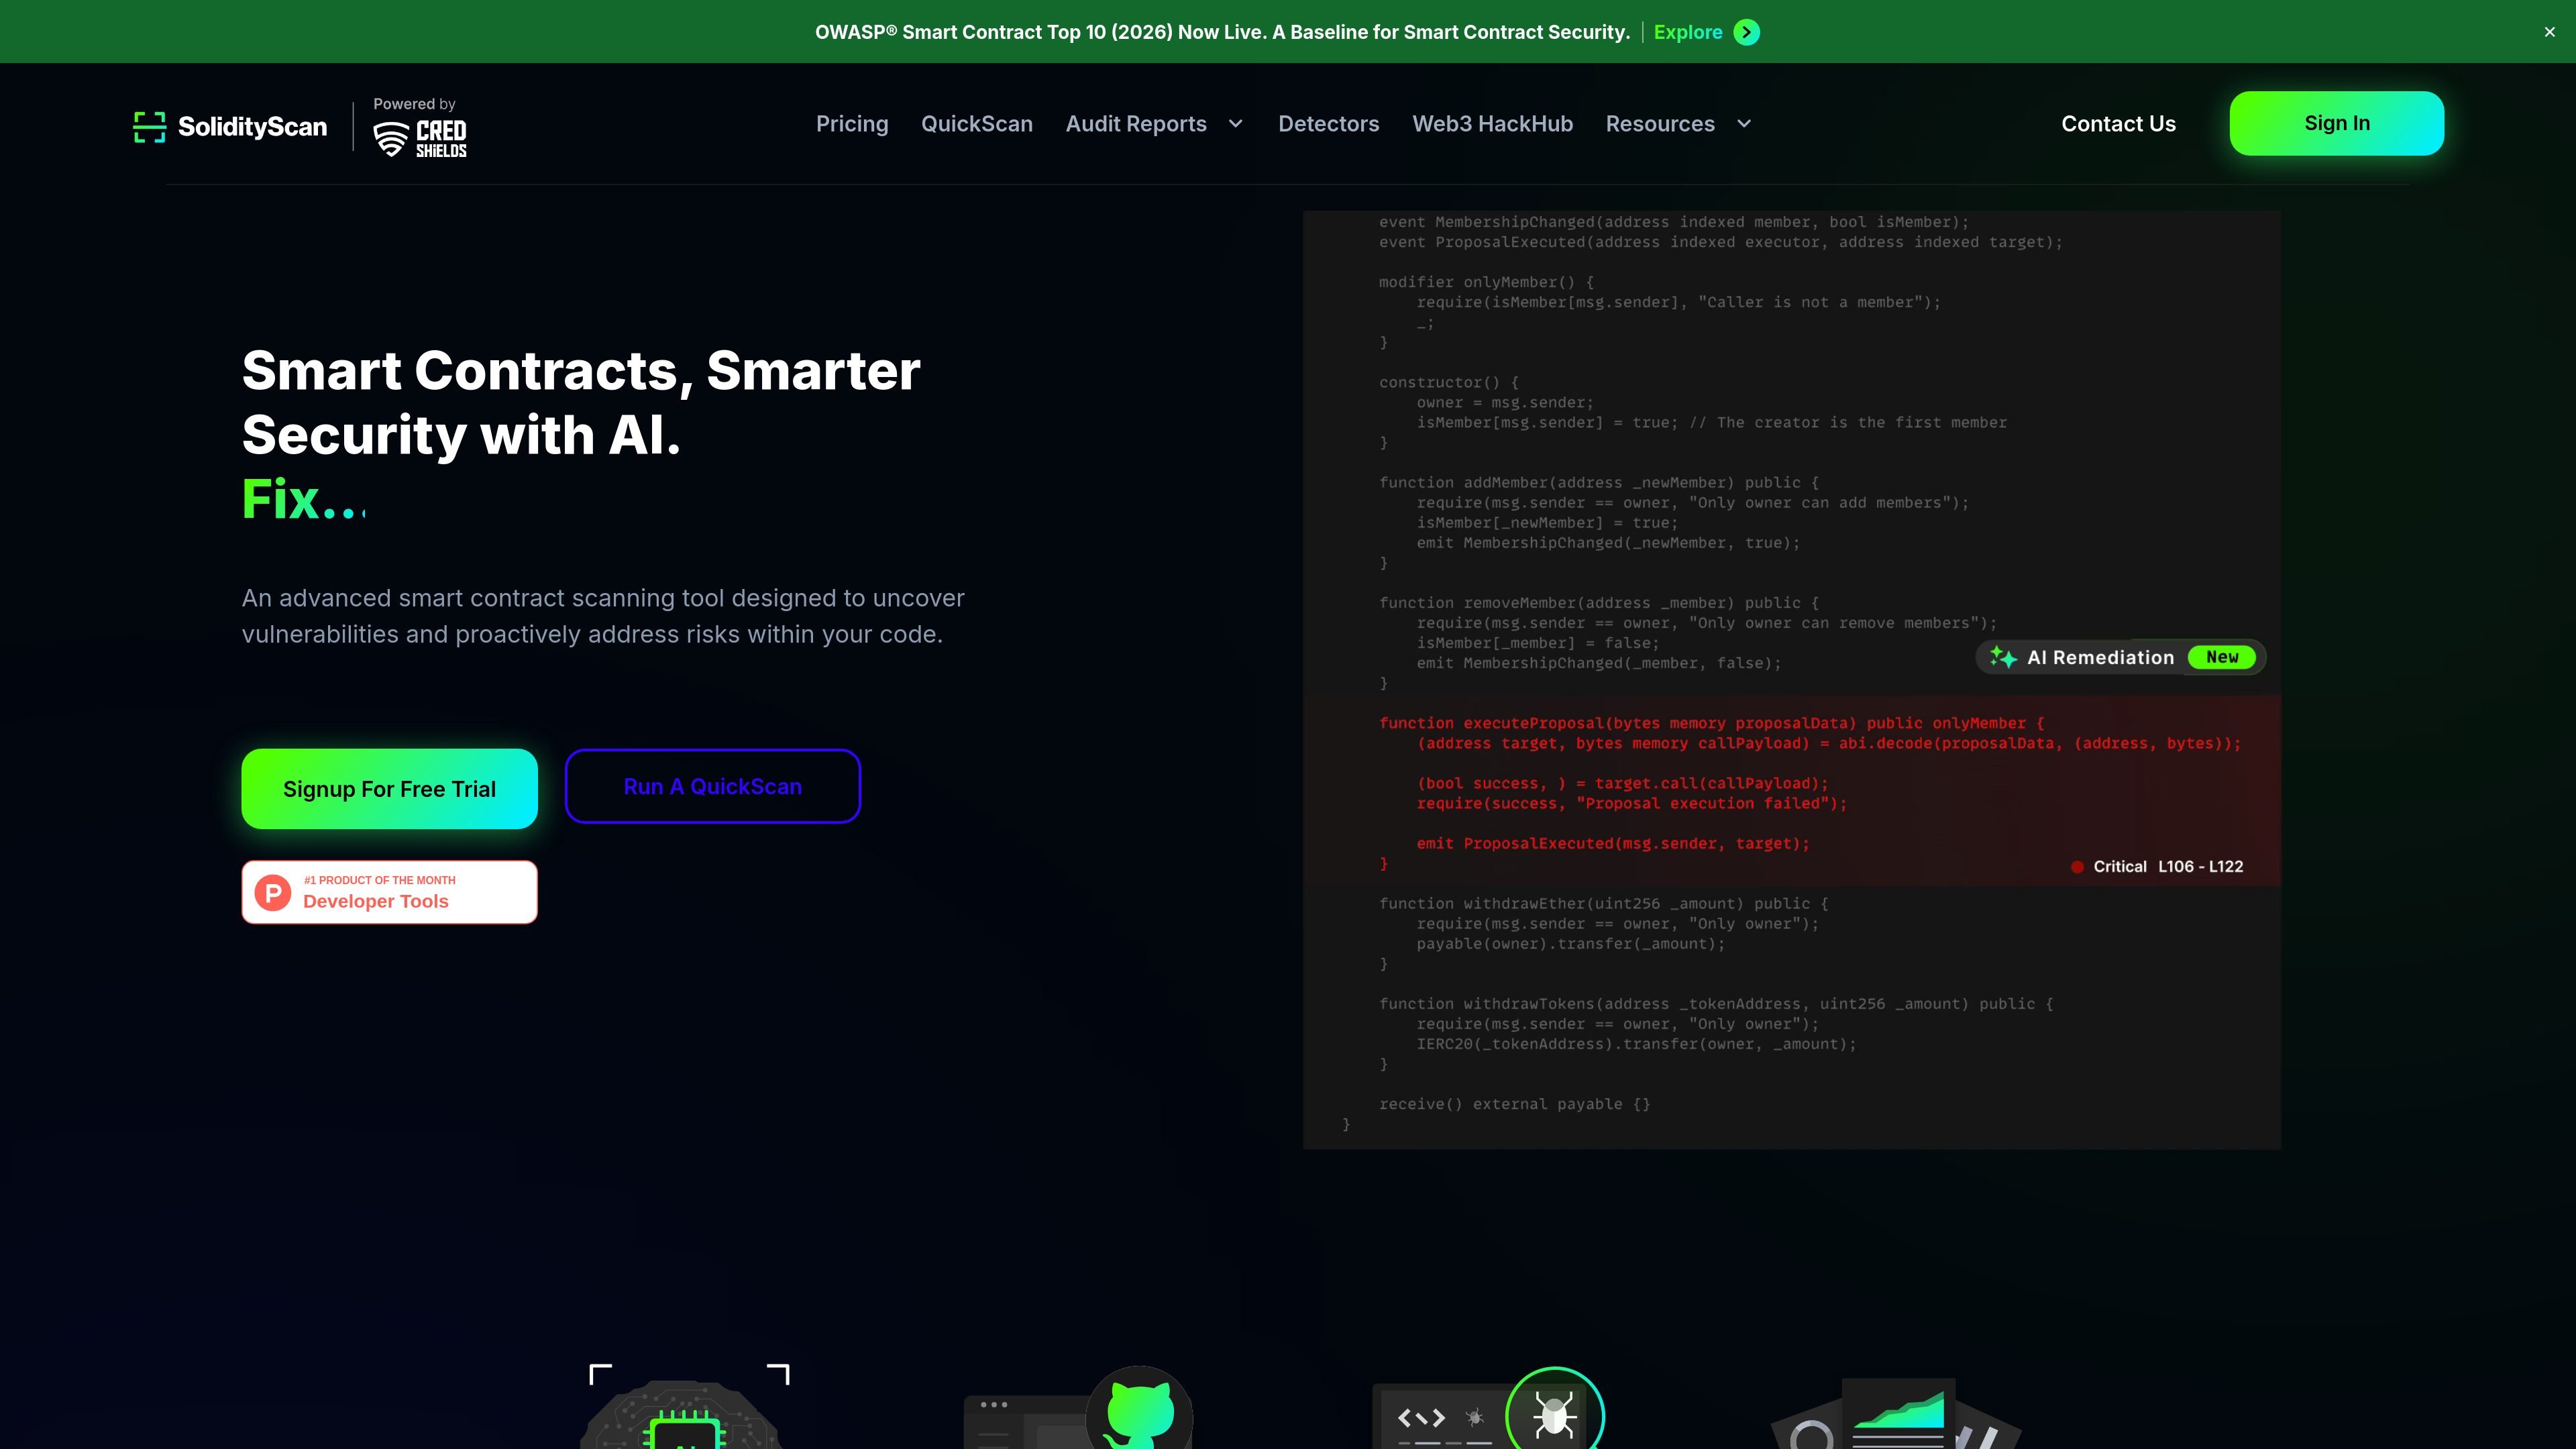
Task: Click the 'event MembershipChanged' code line
Action: click(1674, 222)
